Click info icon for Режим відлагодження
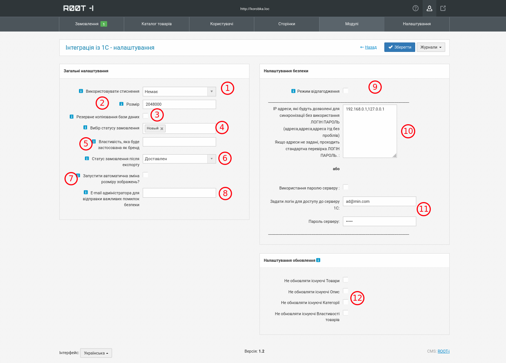The image size is (506, 363). coord(293,91)
